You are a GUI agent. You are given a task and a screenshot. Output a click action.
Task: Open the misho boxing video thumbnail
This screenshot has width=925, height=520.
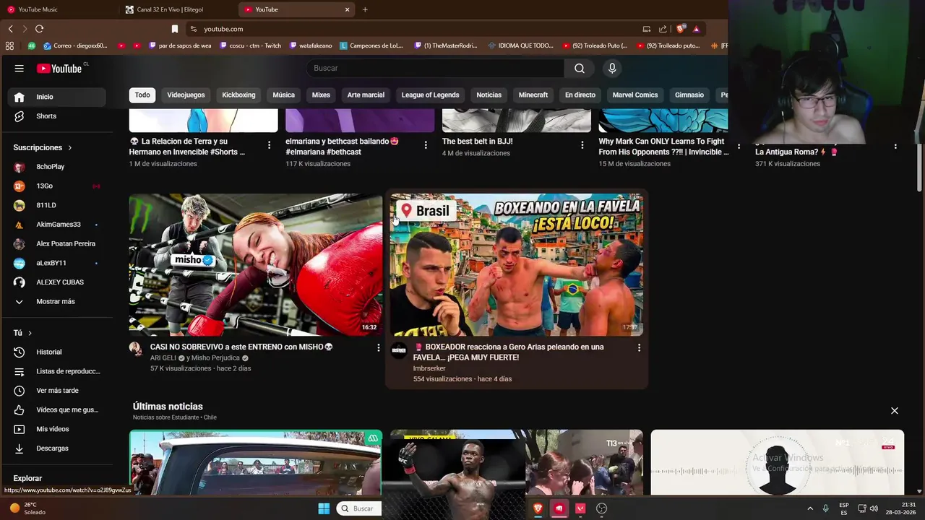tap(256, 264)
